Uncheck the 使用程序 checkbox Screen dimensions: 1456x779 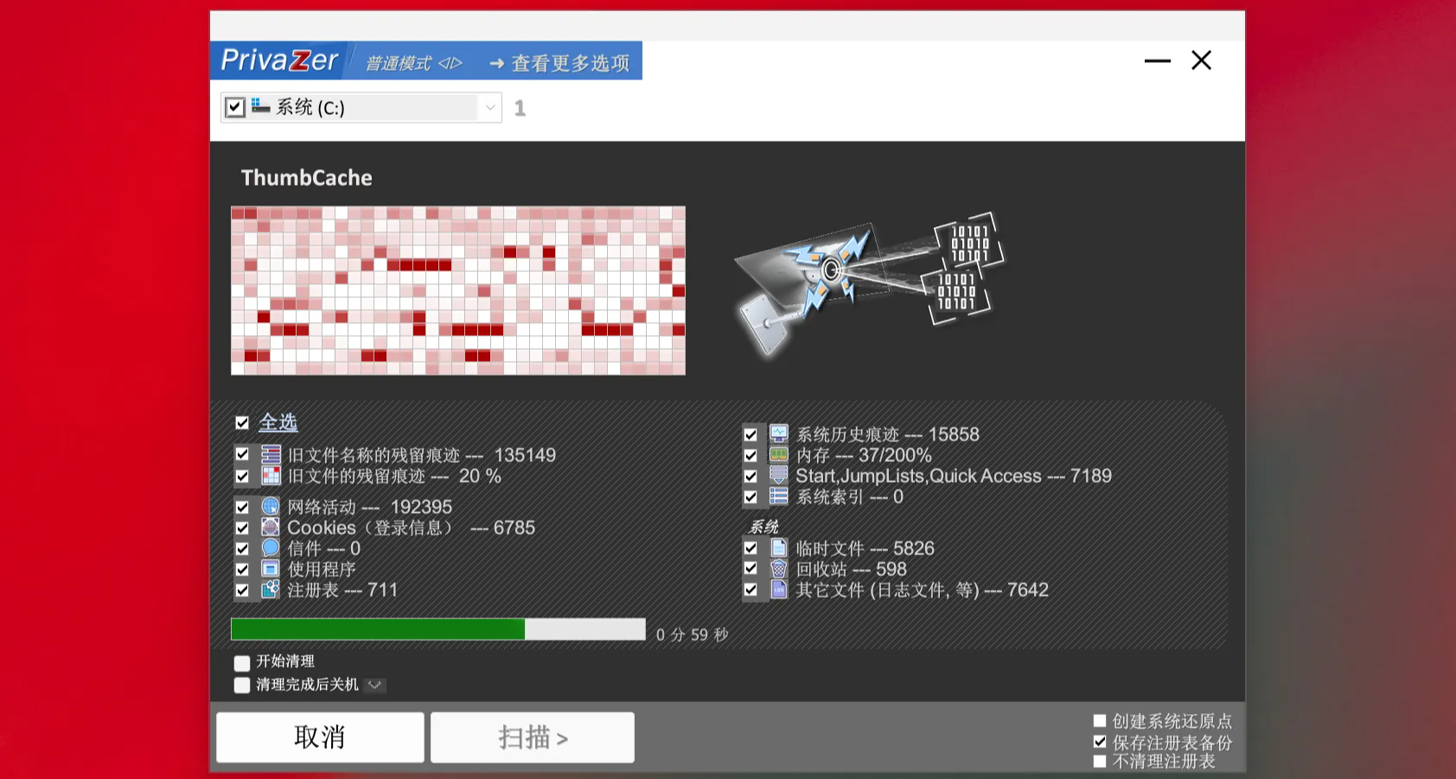coord(242,569)
